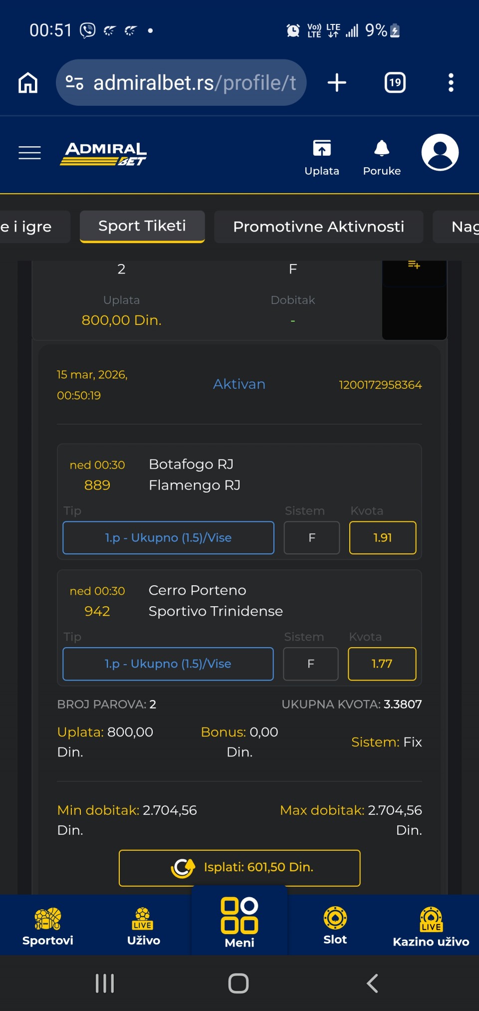Open new browser tab
The height and width of the screenshot is (1011, 479).
click(337, 83)
